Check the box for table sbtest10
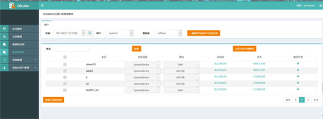 pos(65,65)
